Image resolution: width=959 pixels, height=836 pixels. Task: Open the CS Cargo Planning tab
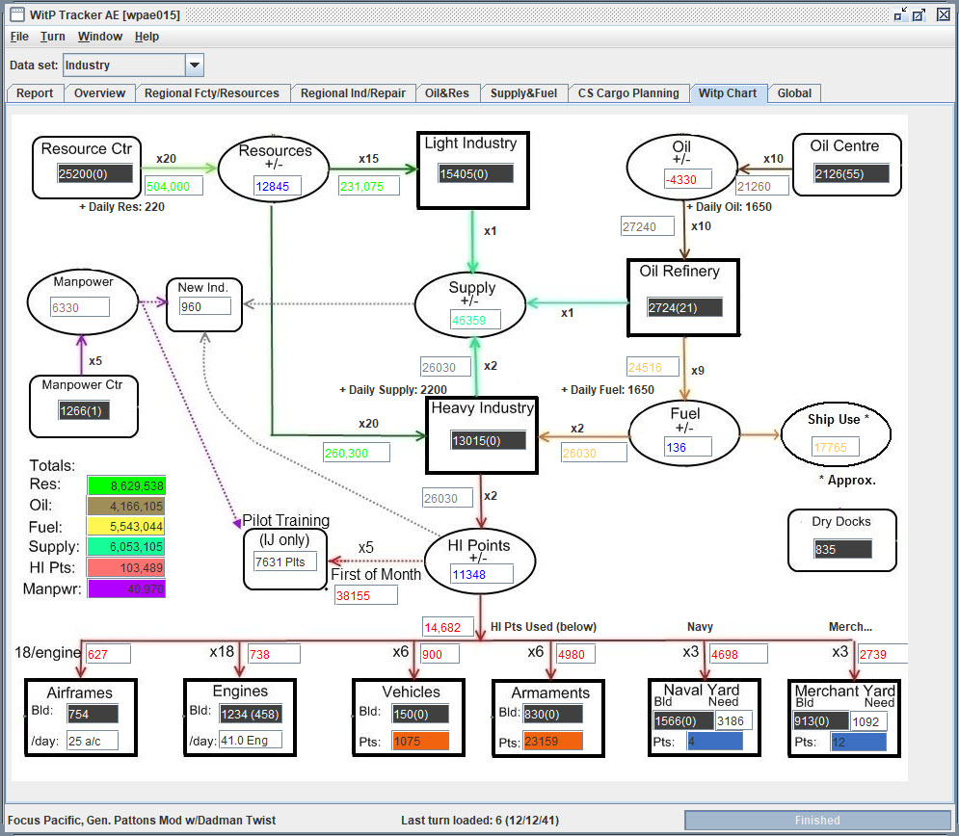628,93
